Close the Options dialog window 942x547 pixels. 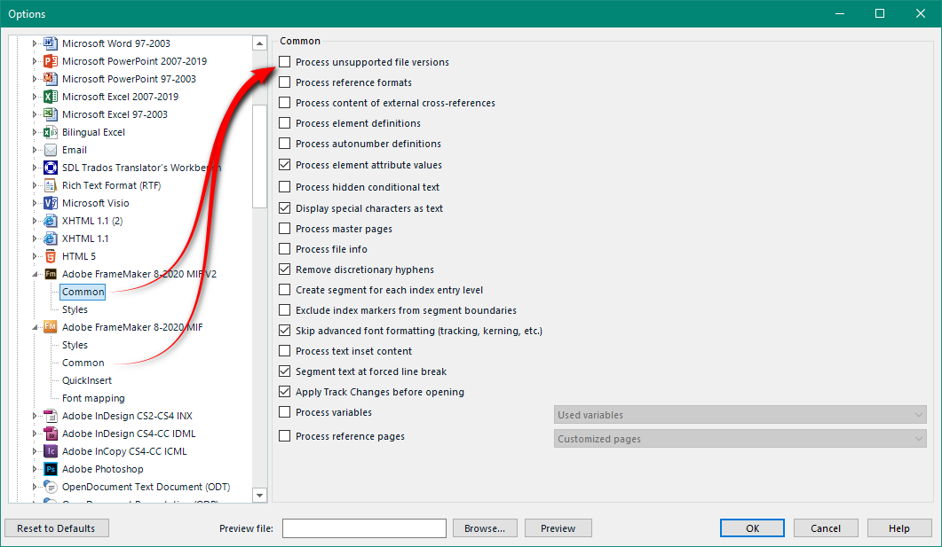coord(921,13)
